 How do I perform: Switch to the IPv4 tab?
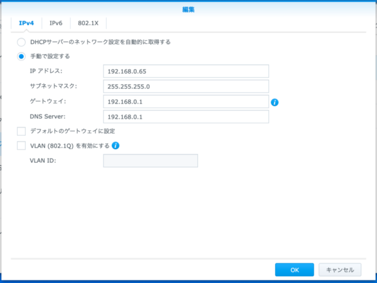click(x=26, y=23)
